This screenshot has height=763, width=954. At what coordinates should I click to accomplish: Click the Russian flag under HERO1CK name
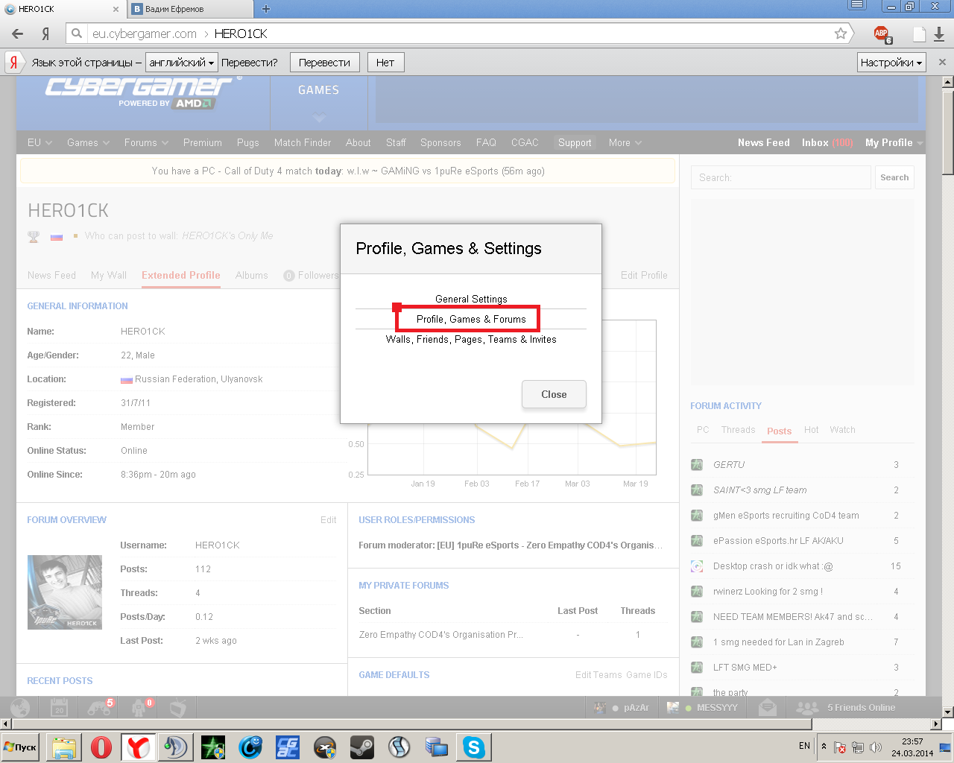click(x=57, y=237)
